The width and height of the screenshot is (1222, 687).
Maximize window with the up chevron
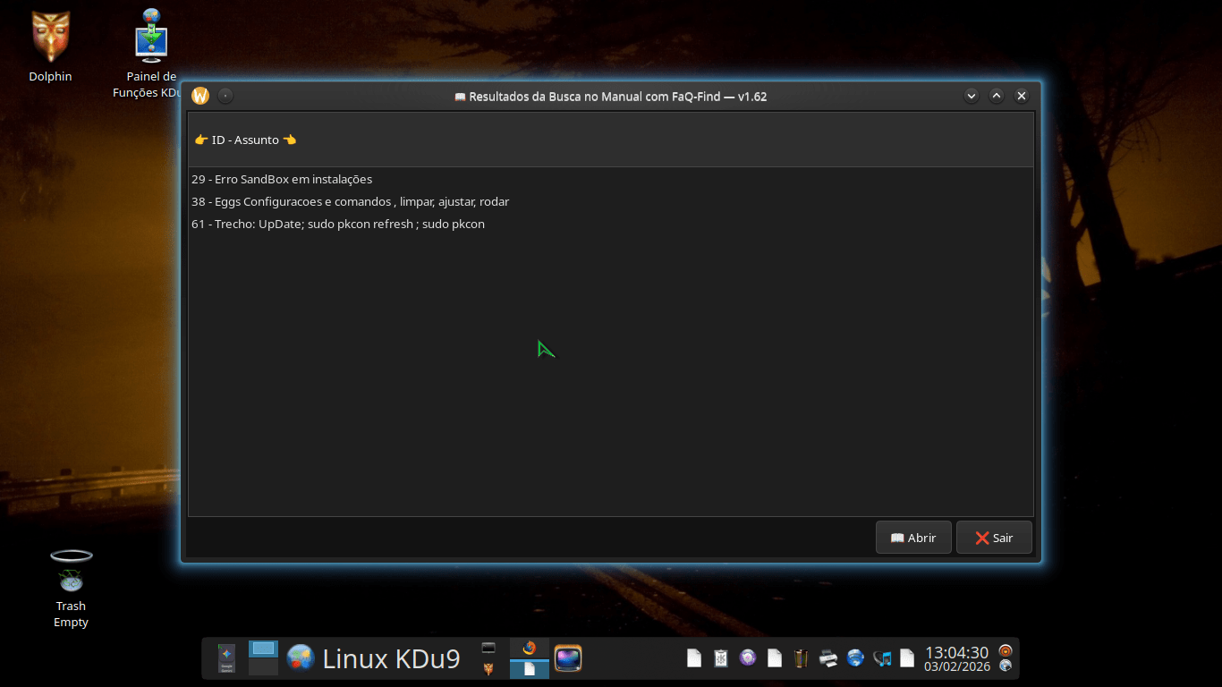click(997, 96)
